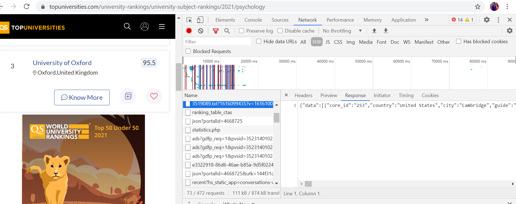The width and height of the screenshot is (516, 204).
Task: Click the network timeline overview graph
Action: click(x=349, y=73)
